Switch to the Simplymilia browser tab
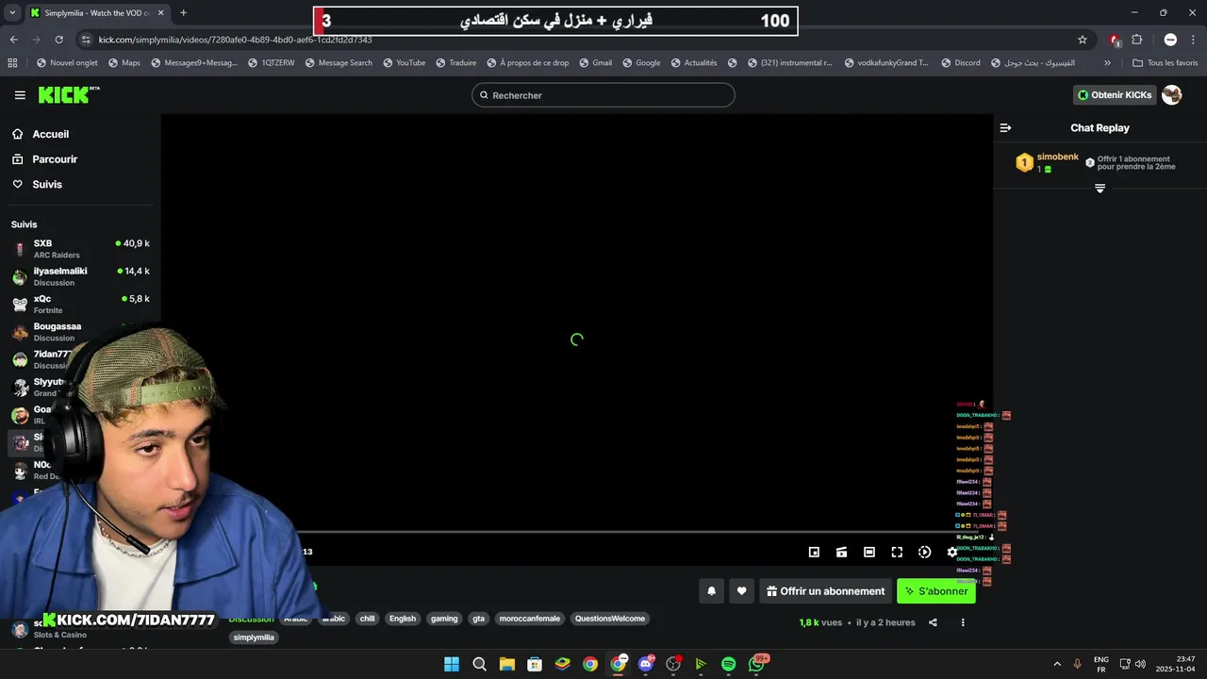The width and height of the screenshot is (1207, 679). 96,13
